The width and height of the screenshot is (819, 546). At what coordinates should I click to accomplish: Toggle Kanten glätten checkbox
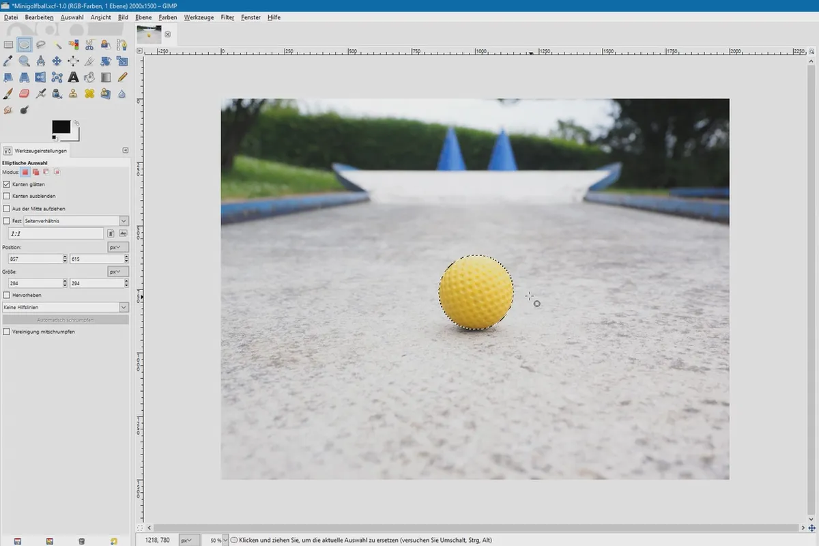(7, 184)
